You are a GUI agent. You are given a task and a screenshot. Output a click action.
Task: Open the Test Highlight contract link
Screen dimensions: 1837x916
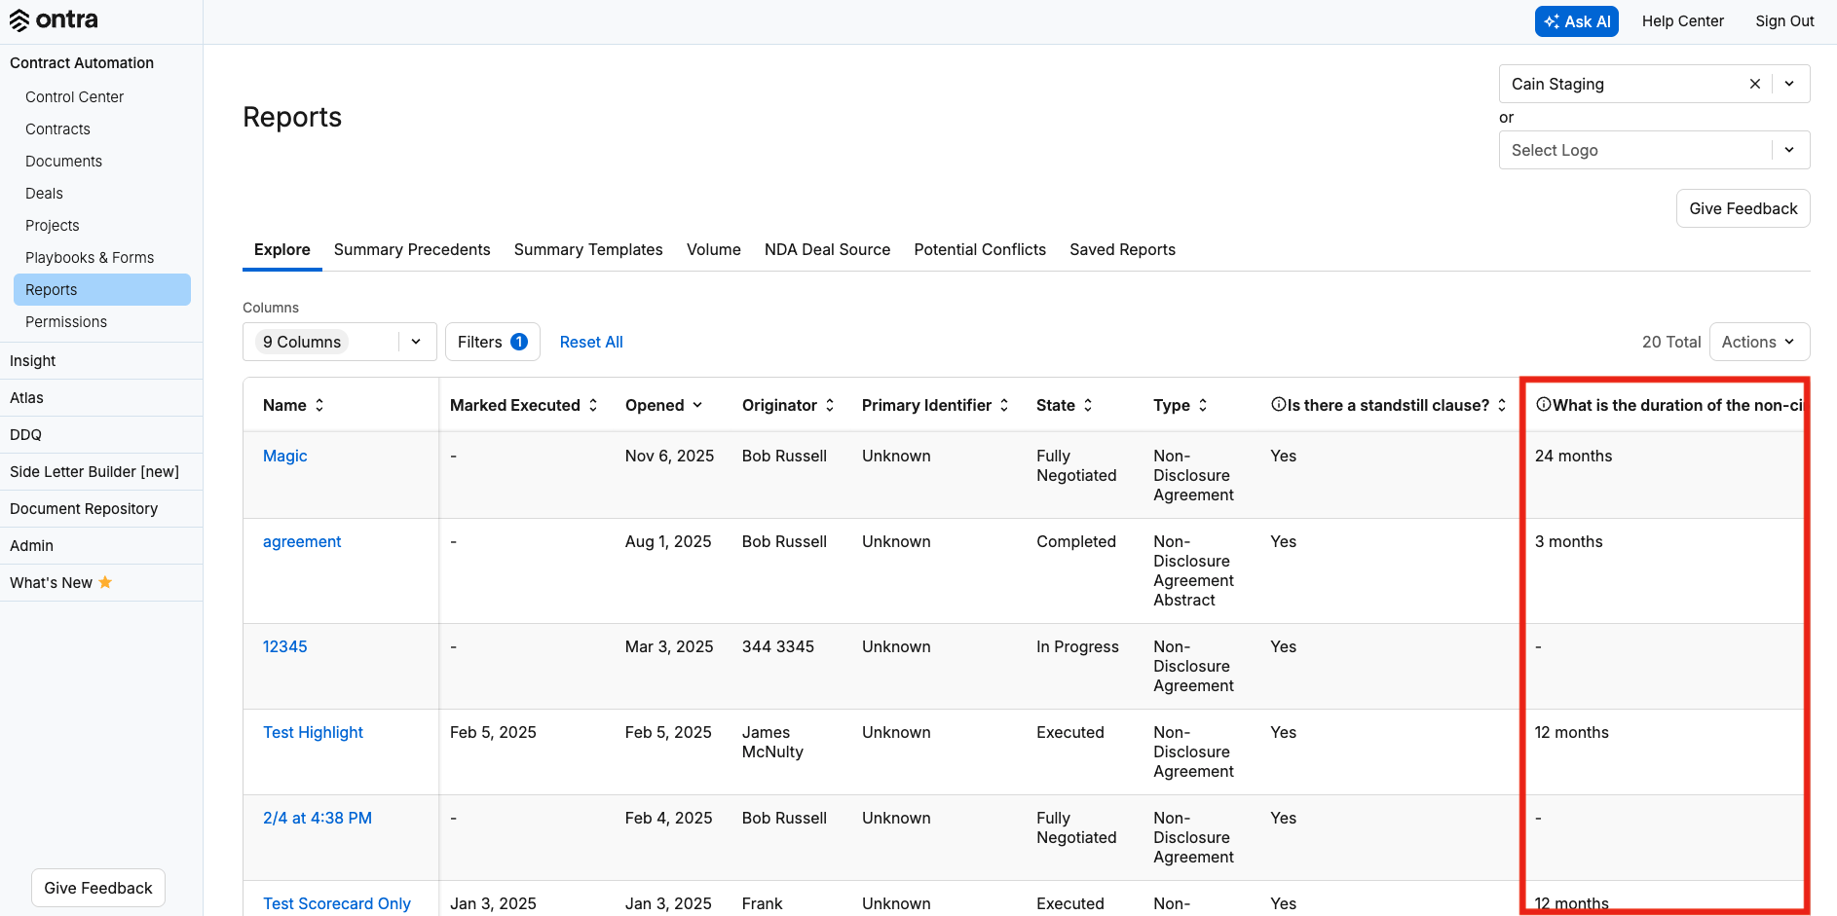pyautogui.click(x=313, y=732)
